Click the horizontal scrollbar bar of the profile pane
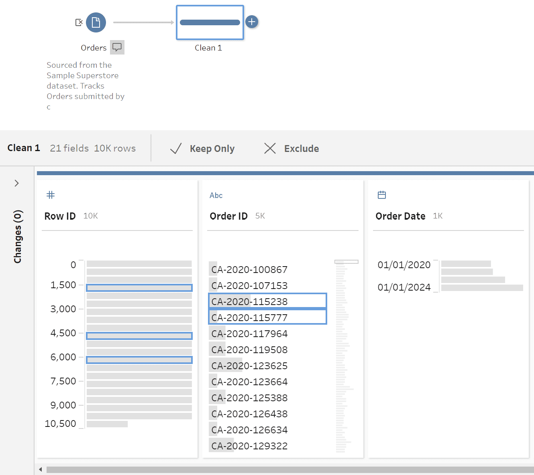Screen dimensions: 534x475 pyautogui.click(x=290, y=469)
